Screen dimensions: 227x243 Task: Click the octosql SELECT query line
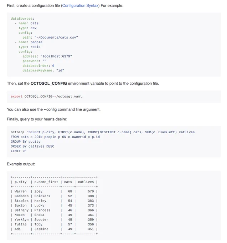tap(103, 132)
